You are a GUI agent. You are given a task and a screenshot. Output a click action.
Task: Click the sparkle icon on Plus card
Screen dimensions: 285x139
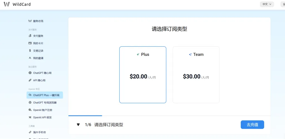[x=138, y=54]
